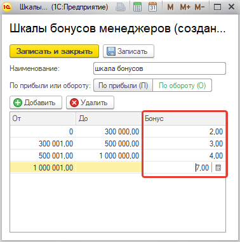Select the 2,00 bonus cell

pos(184,132)
